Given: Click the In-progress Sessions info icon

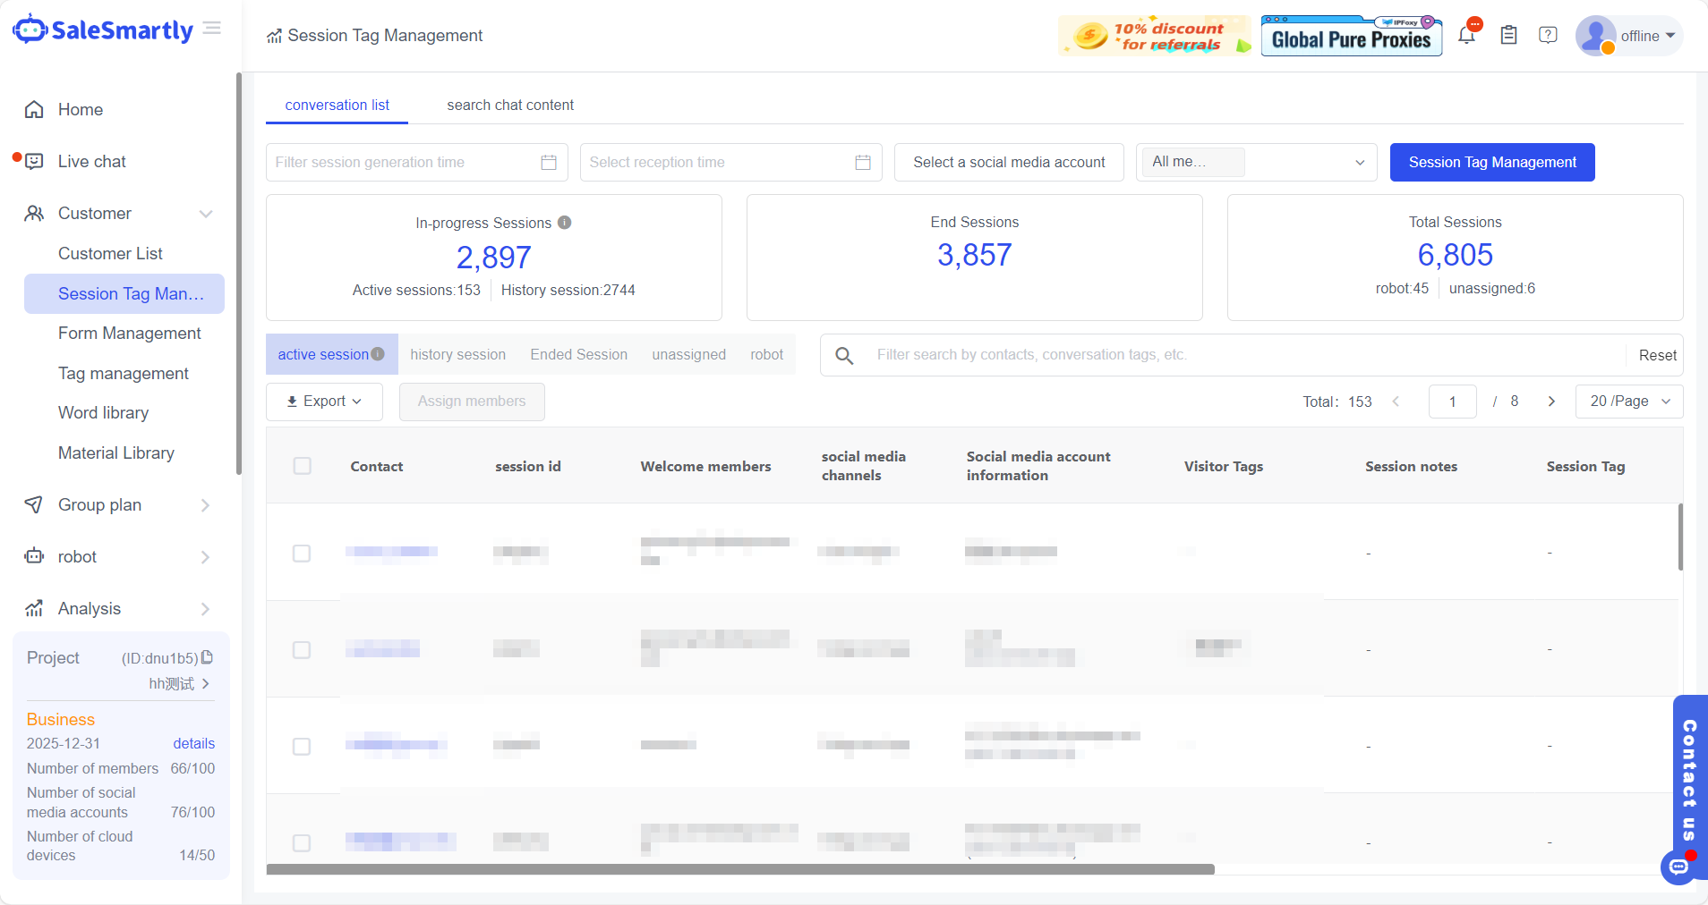Looking at the screenshot, I should click(565, 223).
